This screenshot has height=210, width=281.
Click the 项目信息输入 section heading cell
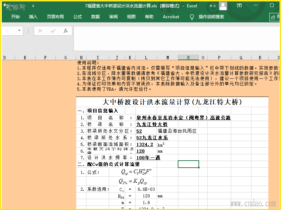click(x=103, y=111)
